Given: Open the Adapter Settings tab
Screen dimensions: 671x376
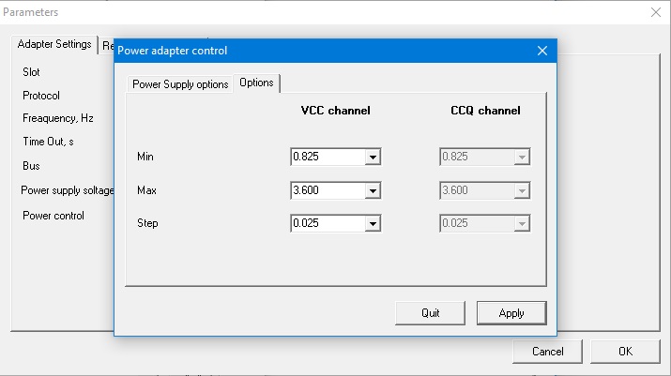Looking at the screenshot, I should [54, 44].
